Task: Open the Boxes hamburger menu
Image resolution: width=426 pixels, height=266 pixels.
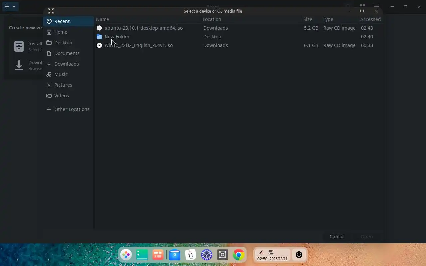Action: (376, 6)
